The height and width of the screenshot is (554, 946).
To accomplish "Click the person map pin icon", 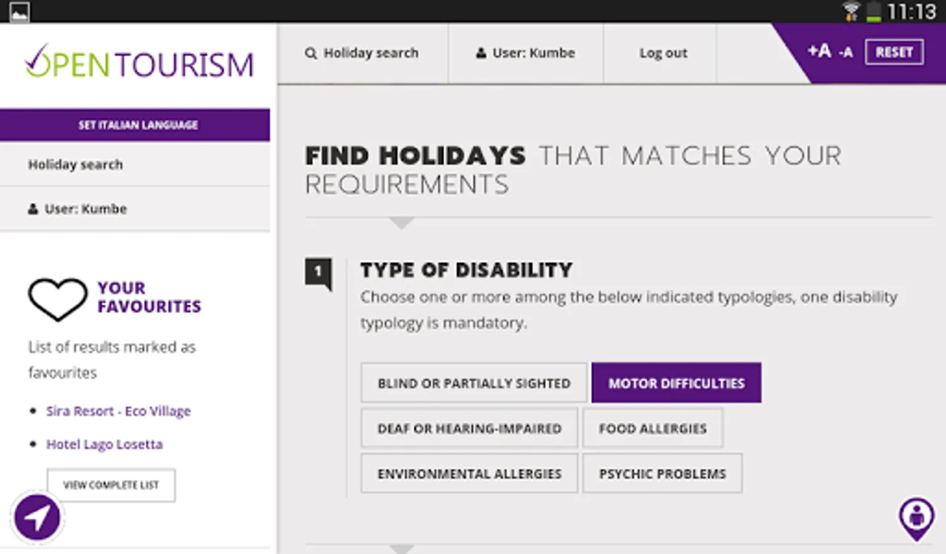I will [916, 517].
